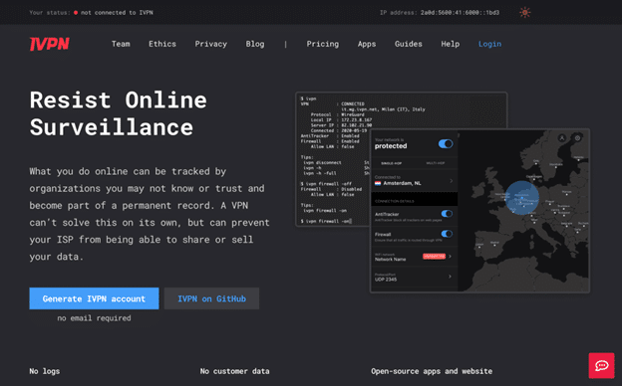622x386 pixels.
Task: Open the Help page
Action: click(x=451, y=44)
